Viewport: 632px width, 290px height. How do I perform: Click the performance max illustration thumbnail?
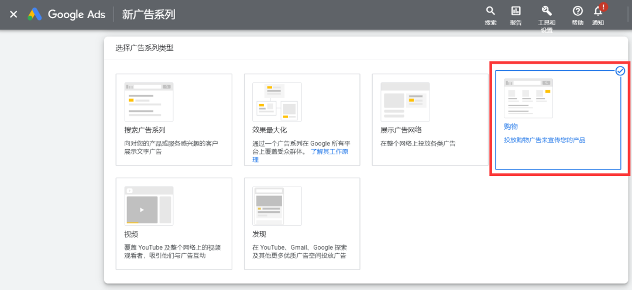tap(277, 102)
